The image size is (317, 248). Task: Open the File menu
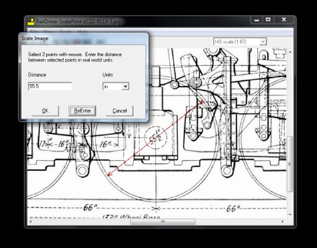34,31
